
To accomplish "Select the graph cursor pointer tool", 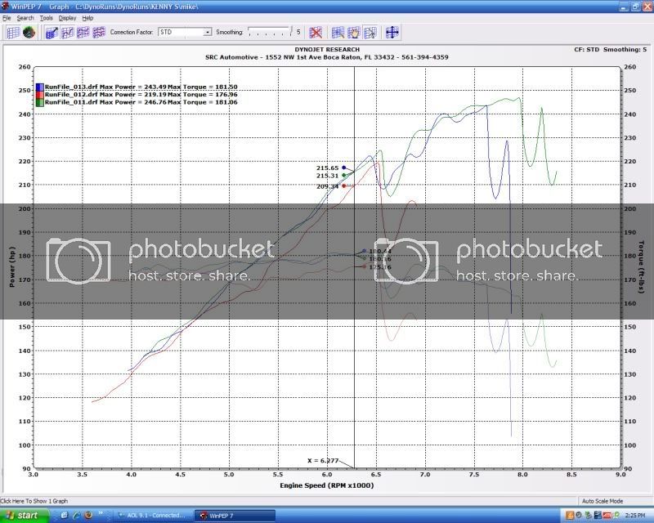I will click(x=370, y=32).
